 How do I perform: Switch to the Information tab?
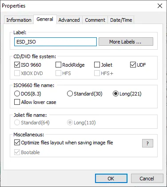pyautogui.click(x=19, y=20)
